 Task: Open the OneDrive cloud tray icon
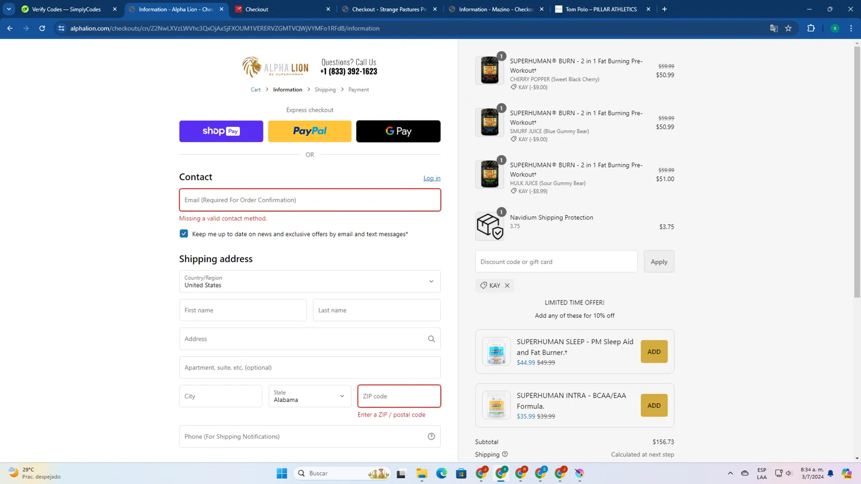745,473
